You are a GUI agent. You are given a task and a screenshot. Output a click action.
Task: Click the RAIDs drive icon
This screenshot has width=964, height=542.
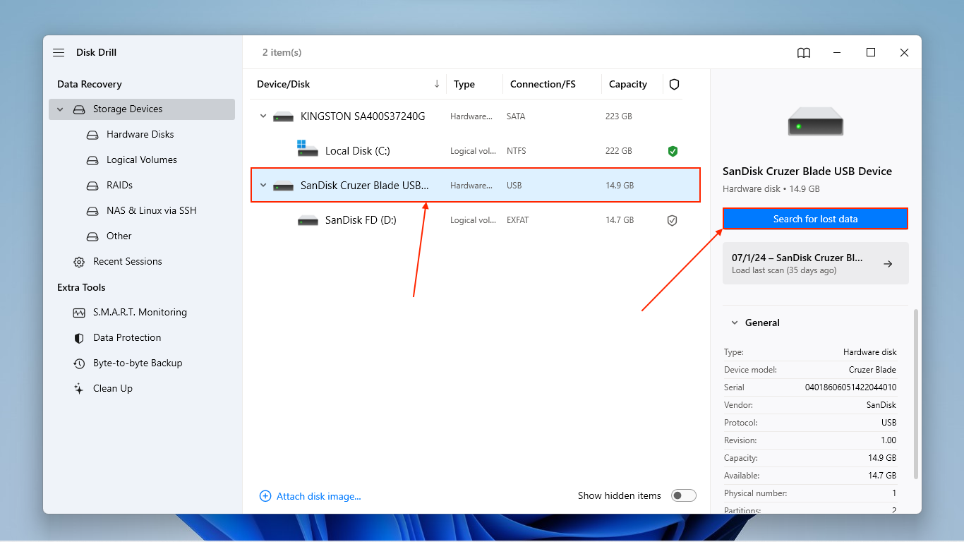[92, 186]
